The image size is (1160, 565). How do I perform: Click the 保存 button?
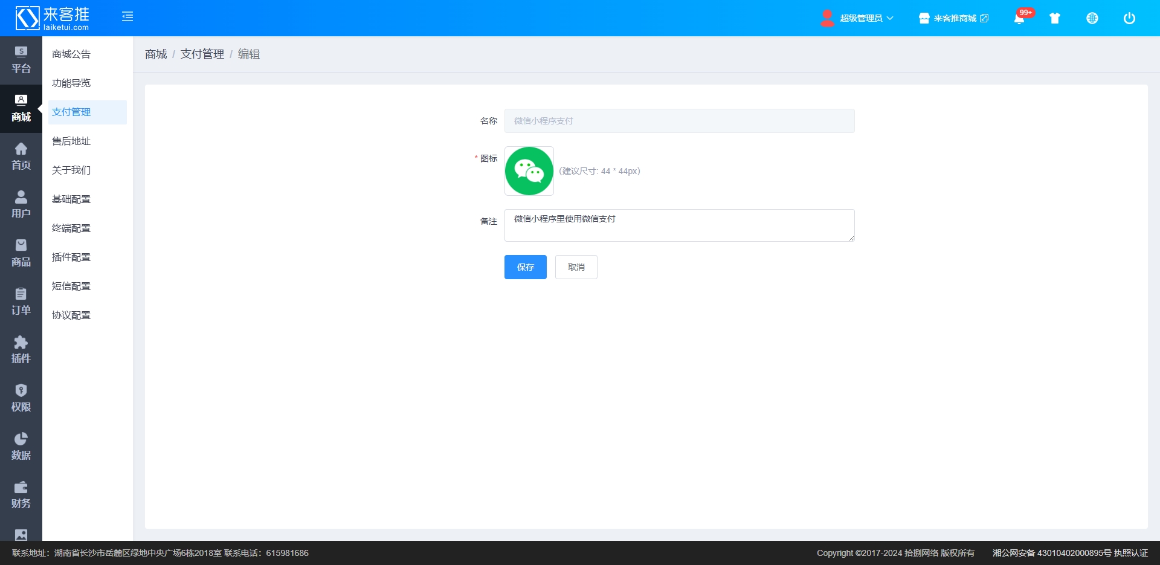(525, 267)
